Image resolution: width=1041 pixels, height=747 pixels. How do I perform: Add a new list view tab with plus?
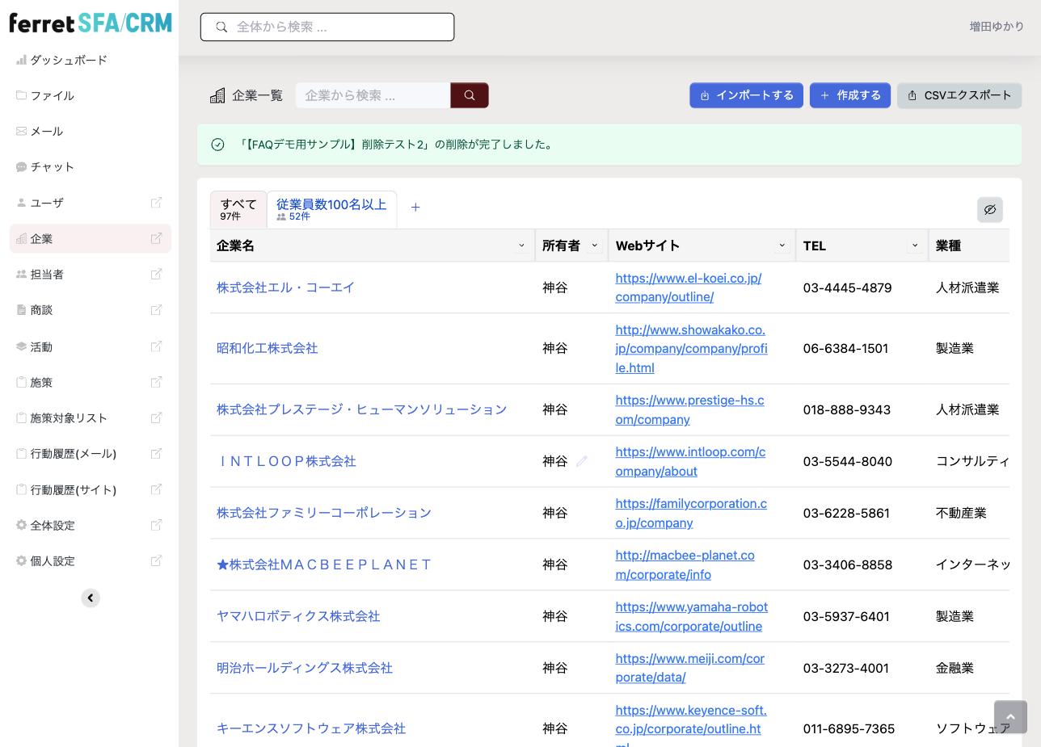pos(415,208)
